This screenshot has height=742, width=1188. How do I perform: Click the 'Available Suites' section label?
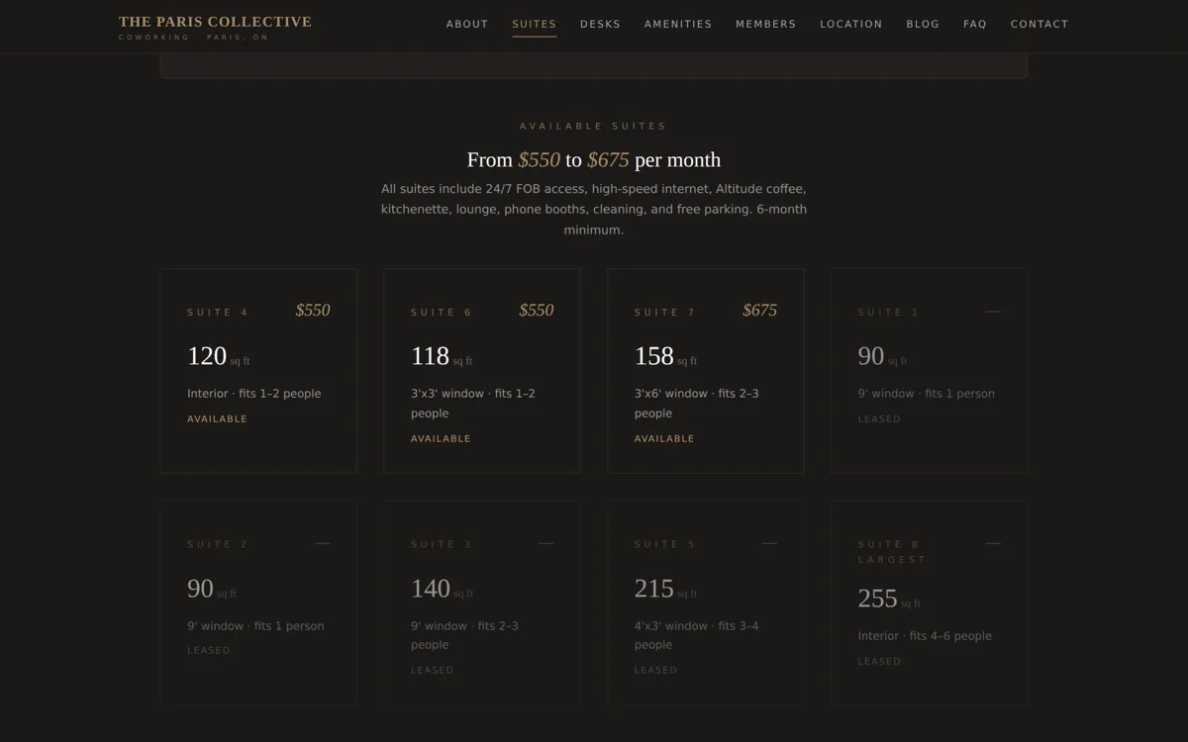coord(594,127)
